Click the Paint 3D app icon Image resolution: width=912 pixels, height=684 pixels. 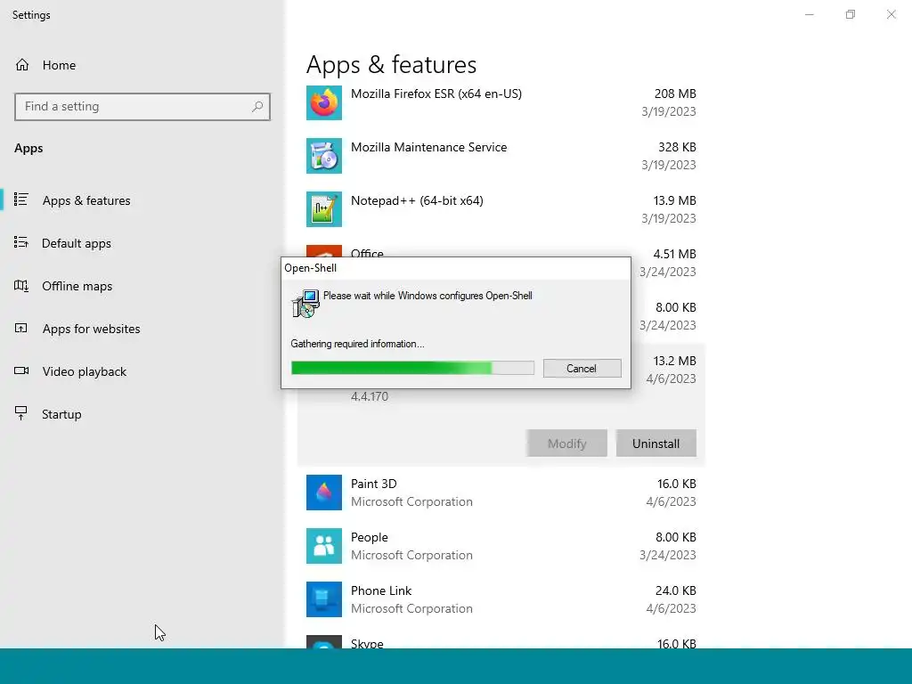[x=324, y=493]
